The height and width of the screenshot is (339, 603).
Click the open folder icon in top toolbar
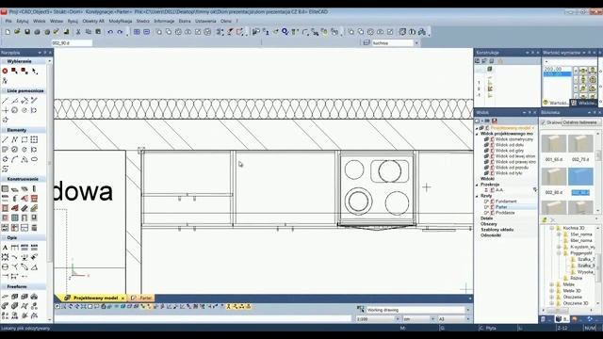[17, 32]
